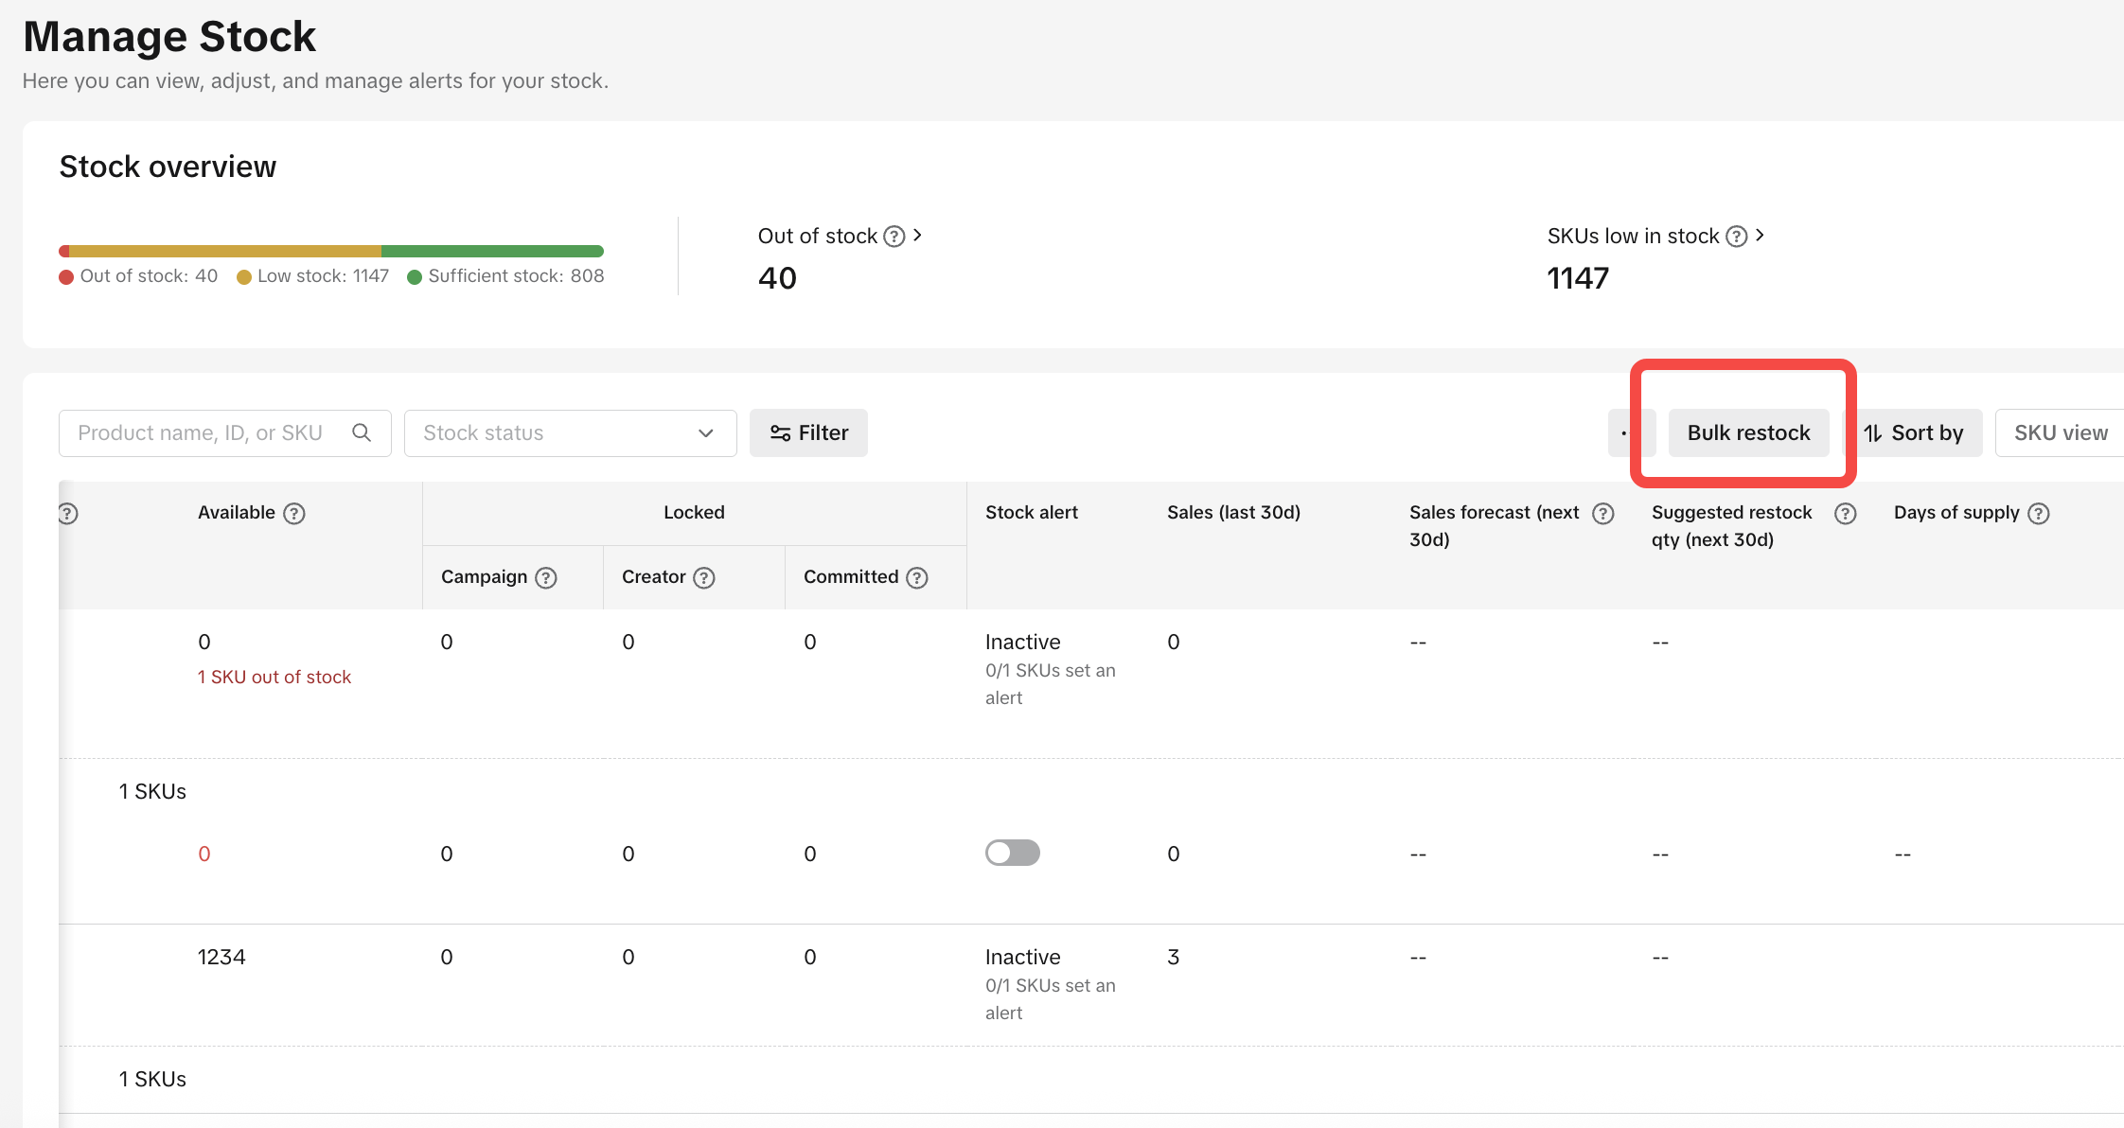Click the Available column help icon
The image size is (2124, 1128).
click(x=294, y=514)
